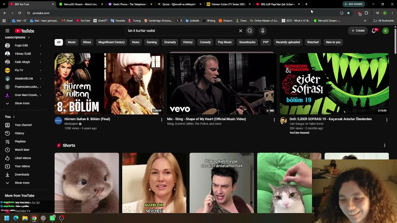Launch Microsoft Edge from the taskbar
Screen dimensions: 397x223
(x=16, y=218)
